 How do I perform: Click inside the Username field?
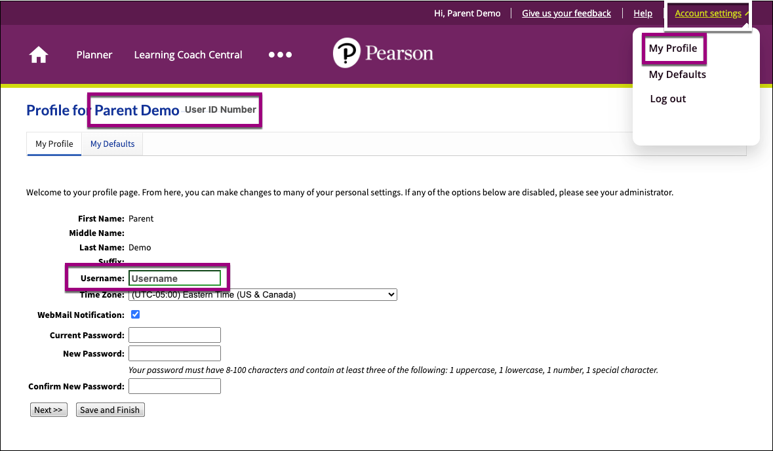[x=174, y=278]
